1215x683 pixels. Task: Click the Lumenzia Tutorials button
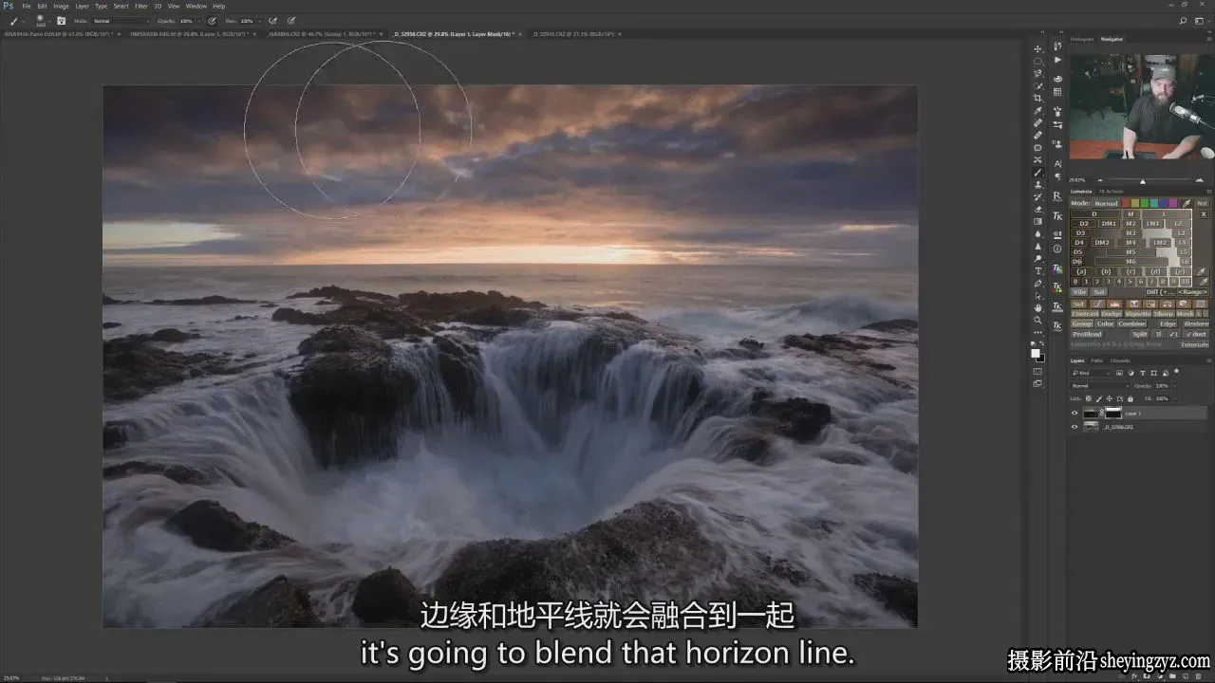click(1194, 344)
